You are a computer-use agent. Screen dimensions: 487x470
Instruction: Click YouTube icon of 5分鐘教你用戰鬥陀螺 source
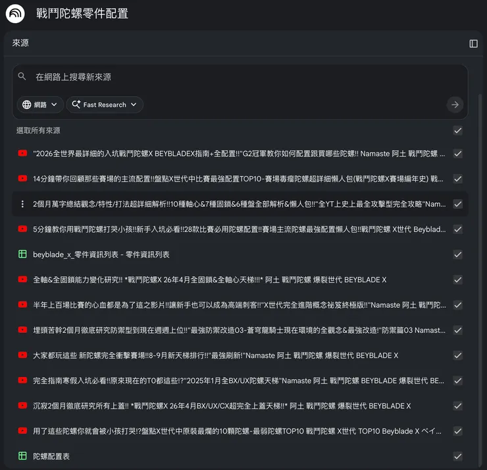(x=22, y=229)
